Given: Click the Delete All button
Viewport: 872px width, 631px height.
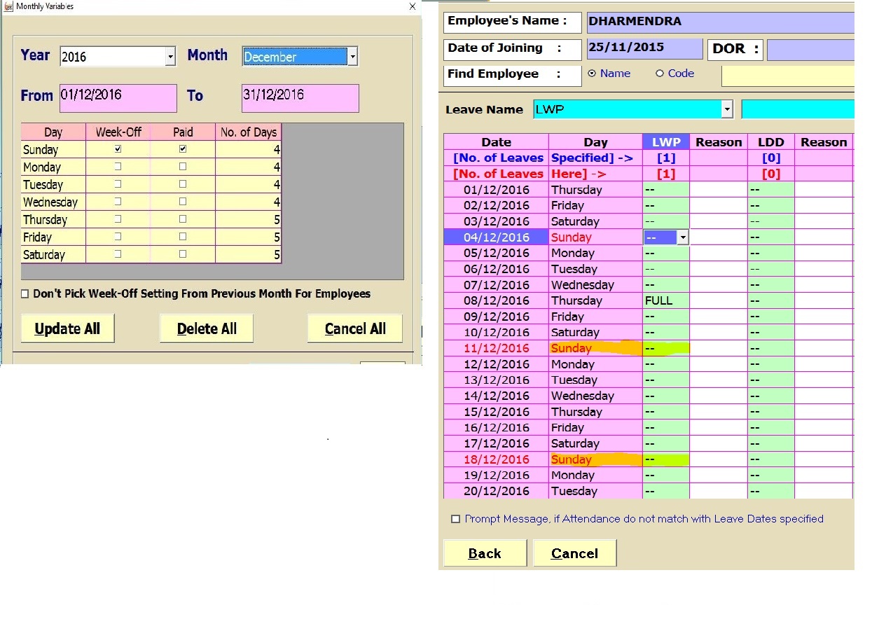Looking at the screenshot, I should 207,328.
